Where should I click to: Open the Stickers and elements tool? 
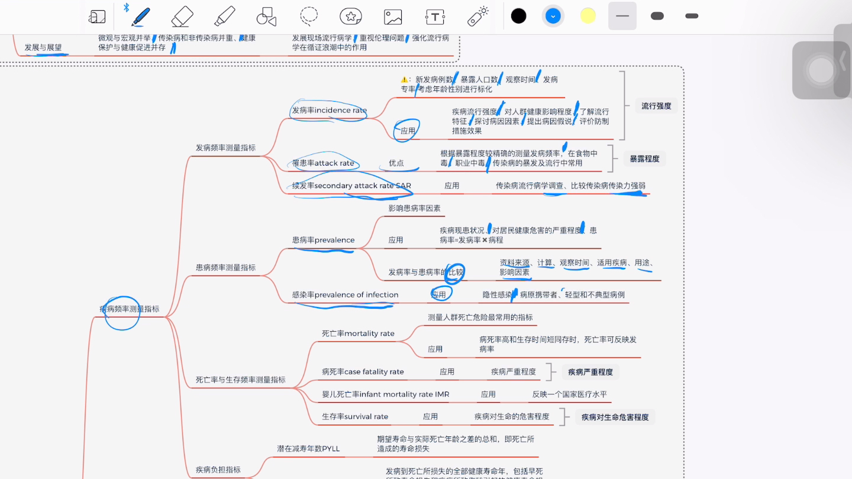point(351,17)
